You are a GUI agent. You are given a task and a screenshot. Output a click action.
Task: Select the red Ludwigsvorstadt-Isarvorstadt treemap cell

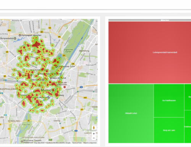150,53
